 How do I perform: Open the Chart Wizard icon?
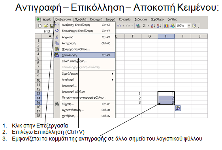166,26
